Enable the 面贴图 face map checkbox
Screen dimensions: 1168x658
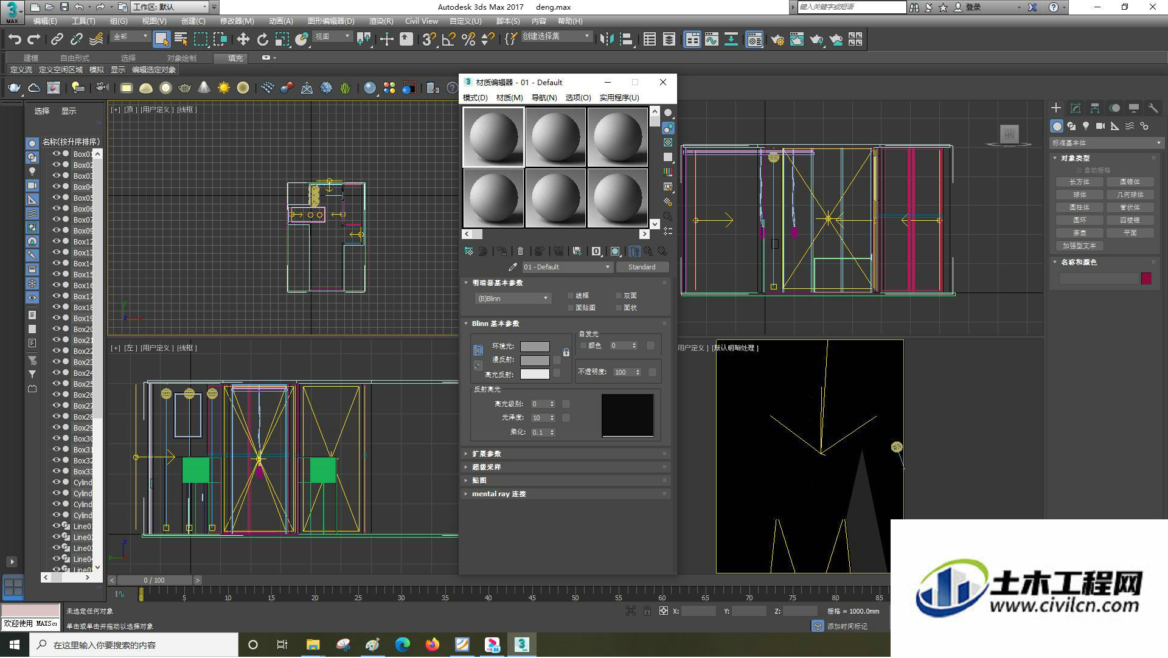coord(571,308)
